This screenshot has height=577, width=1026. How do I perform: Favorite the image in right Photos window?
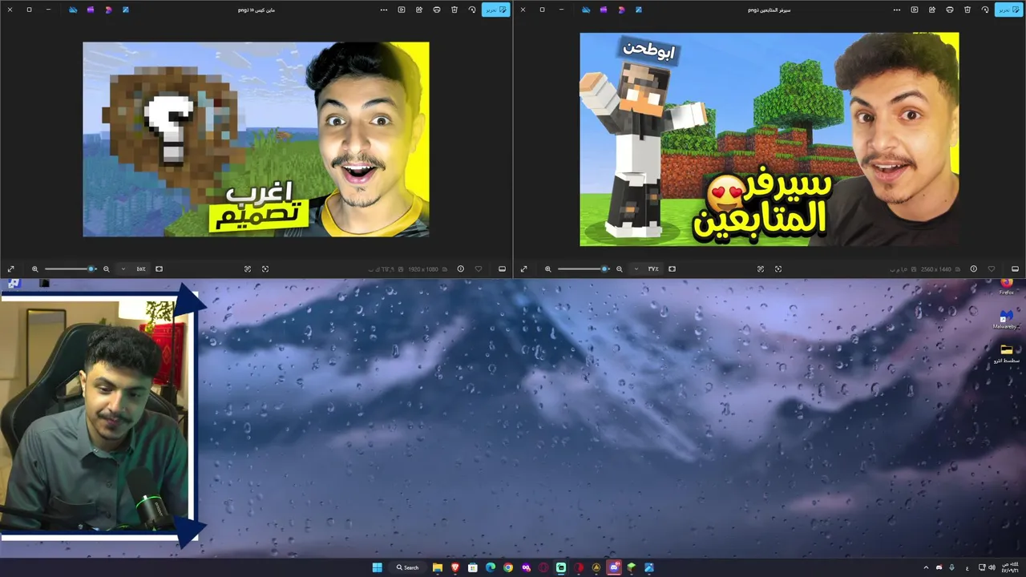tap(992, 269)
